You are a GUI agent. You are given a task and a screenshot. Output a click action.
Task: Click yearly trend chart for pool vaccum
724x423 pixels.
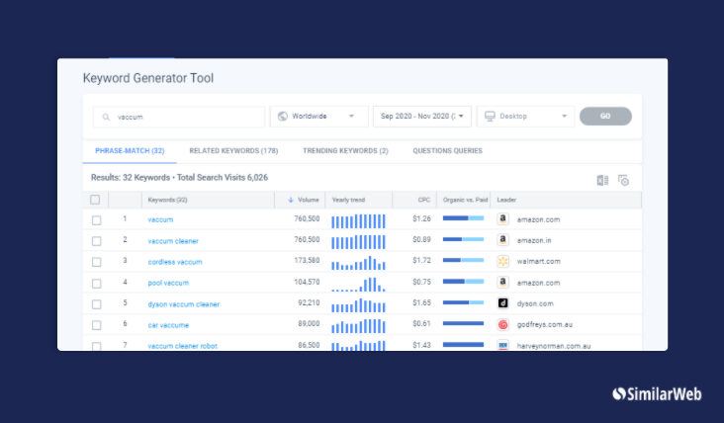pos(358,284)
